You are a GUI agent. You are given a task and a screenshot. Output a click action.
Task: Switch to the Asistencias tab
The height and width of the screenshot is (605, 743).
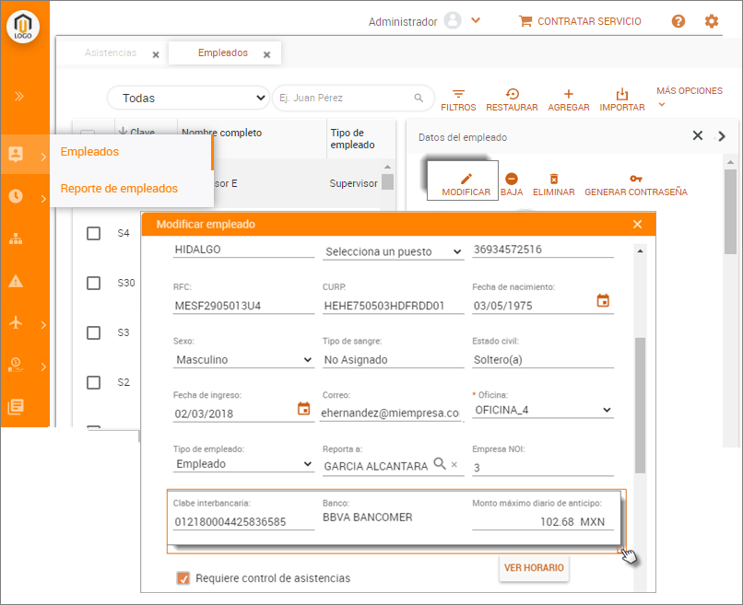coord(111,53)
